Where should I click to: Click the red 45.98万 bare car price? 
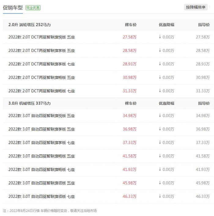point(130,183)
